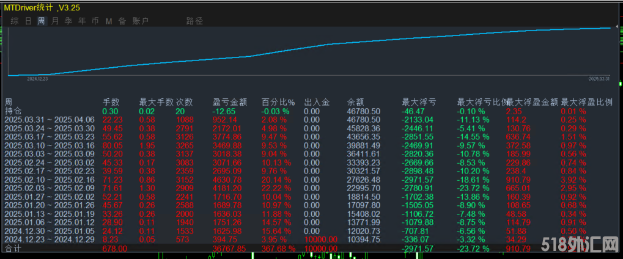Viewport: 623px width, 259px height.
Task: Click the profit value 4630.78
Action: tap(227, 180)
